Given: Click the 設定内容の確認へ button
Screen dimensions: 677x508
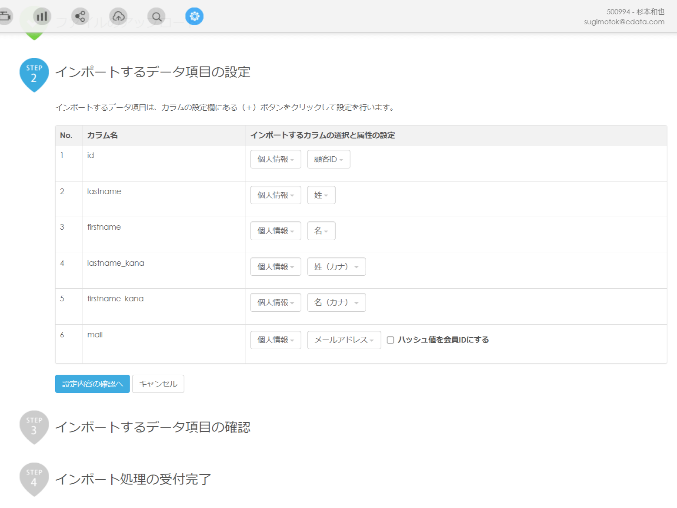Looking at the screenshot, I should tap(93, 384).
